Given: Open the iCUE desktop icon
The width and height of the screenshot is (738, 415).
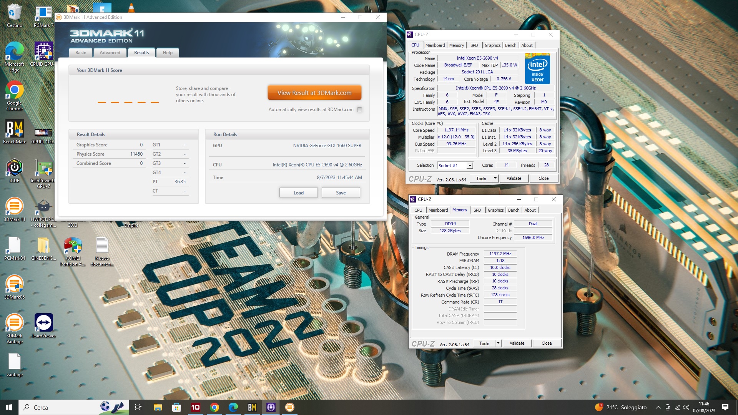Looking at the screenshot, I should [x=14, y=171].
